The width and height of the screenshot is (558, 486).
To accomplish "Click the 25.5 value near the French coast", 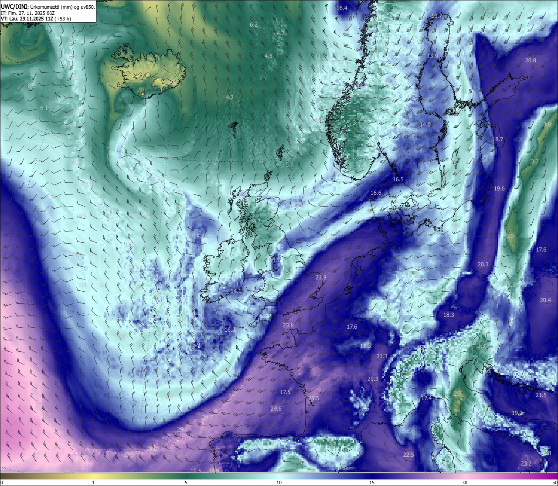I will pos(313,398).
